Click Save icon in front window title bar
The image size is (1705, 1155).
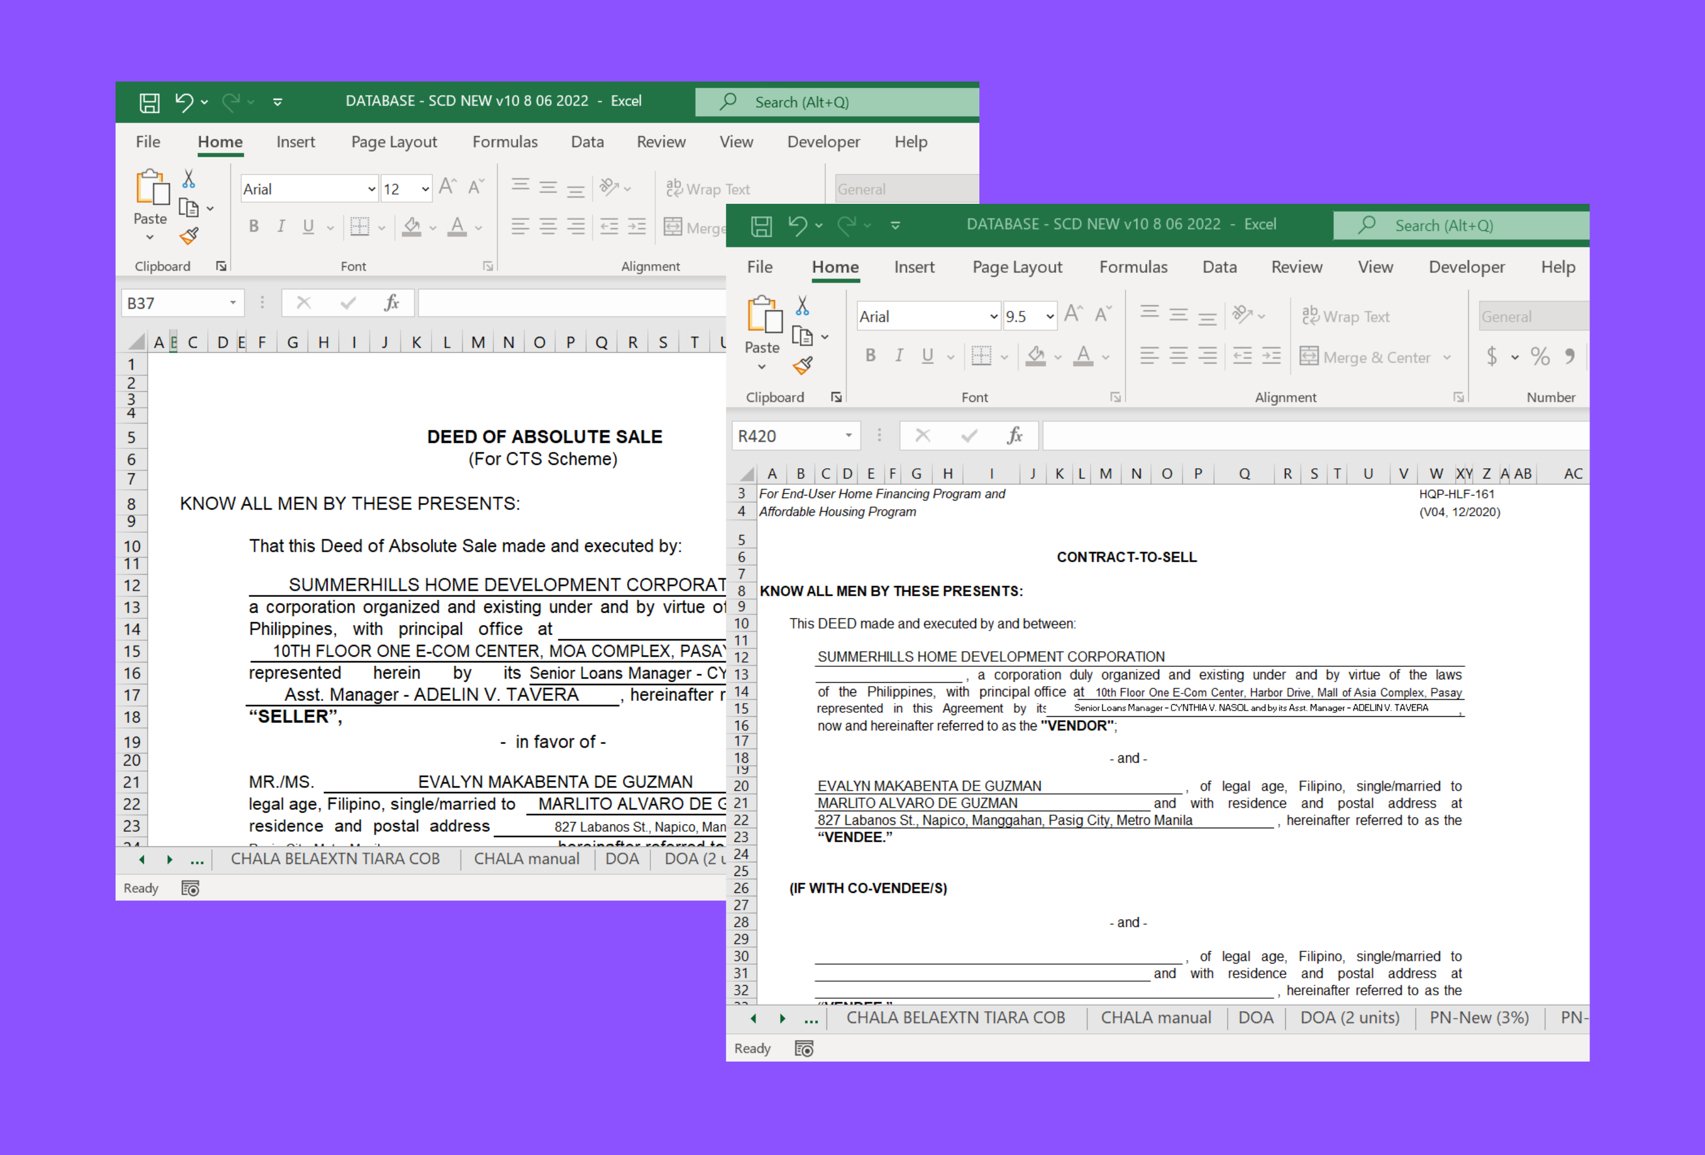(x=761, y=225)
